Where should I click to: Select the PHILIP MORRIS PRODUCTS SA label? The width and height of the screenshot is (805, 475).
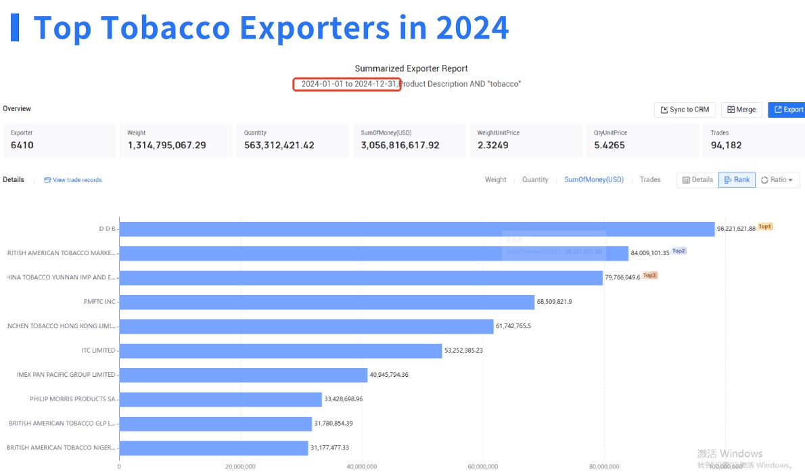(72, 399)
